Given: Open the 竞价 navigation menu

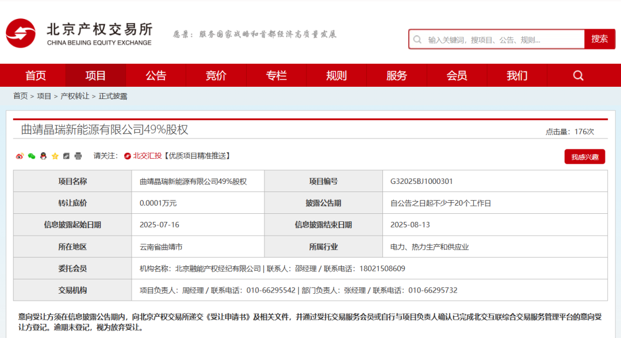Looking at the screenshot, I should click(x=216, y=75).
